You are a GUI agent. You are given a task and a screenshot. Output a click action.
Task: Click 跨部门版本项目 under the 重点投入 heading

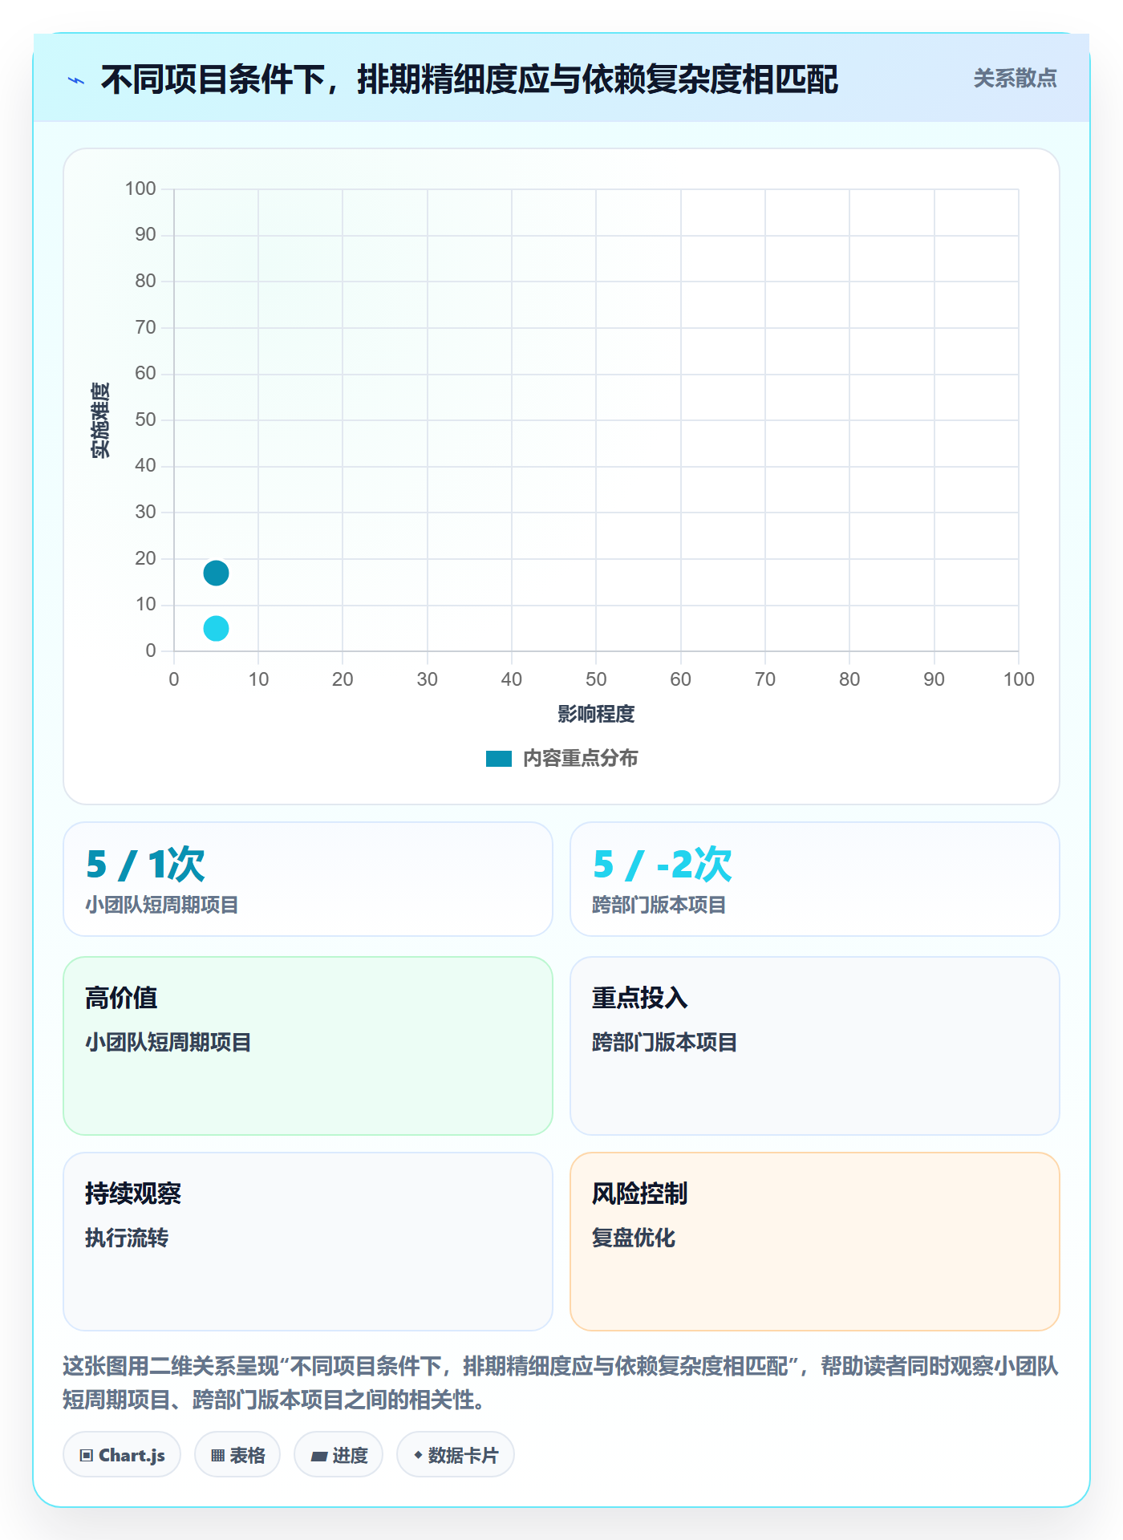(x=665, y=1042)
